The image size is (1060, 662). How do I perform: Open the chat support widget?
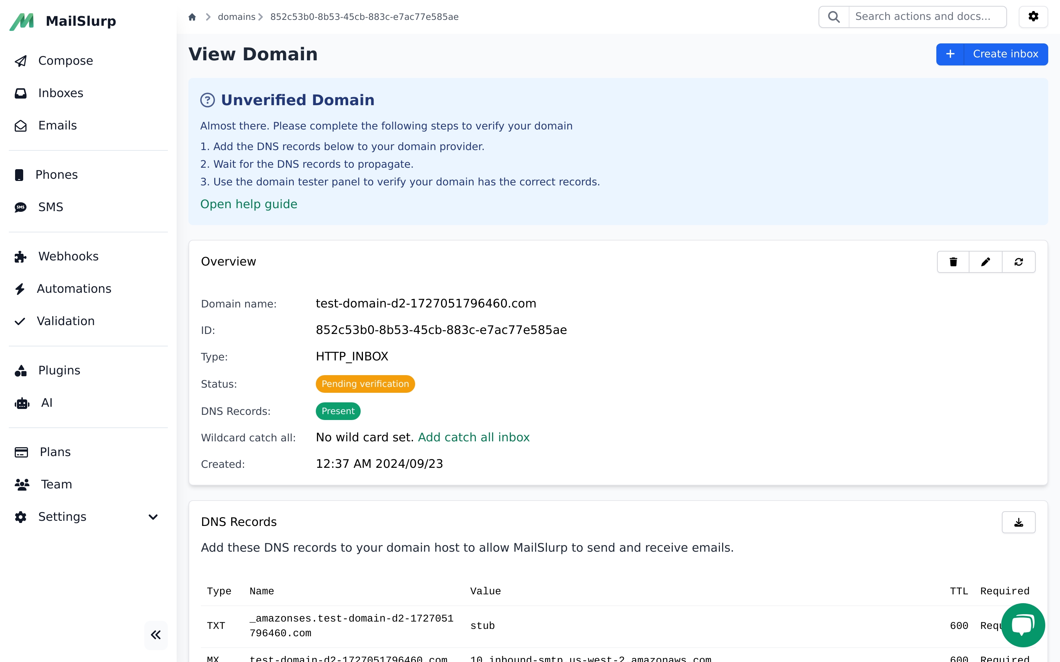tap(1023, 625)
